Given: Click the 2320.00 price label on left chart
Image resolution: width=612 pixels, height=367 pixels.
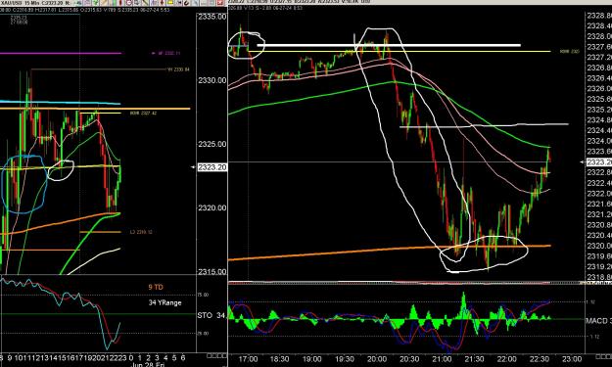Looking at the screenshot, I should pos(212,207).
